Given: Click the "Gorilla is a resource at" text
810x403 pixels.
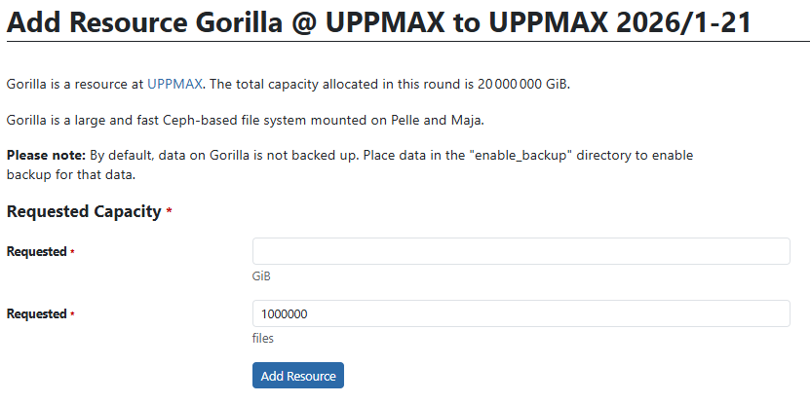Looking at the screenshot, I should click(x=75, y=85).
